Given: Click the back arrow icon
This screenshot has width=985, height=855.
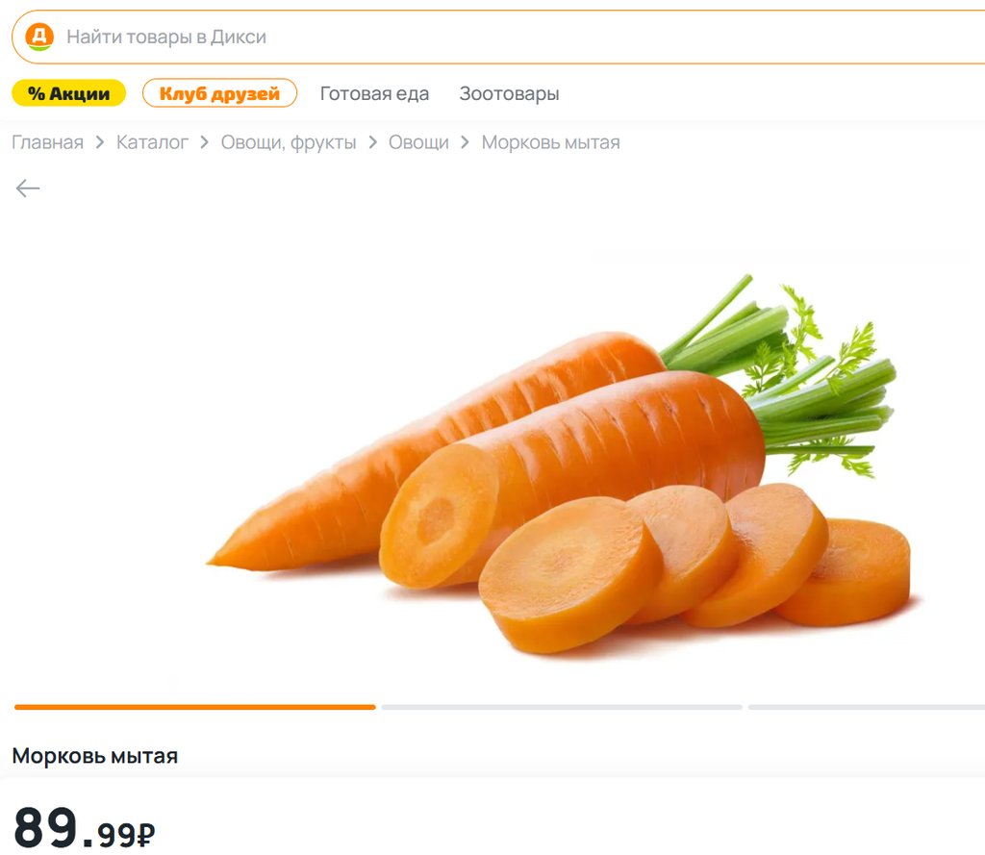Looking at the screenshot, I should 28,188.
